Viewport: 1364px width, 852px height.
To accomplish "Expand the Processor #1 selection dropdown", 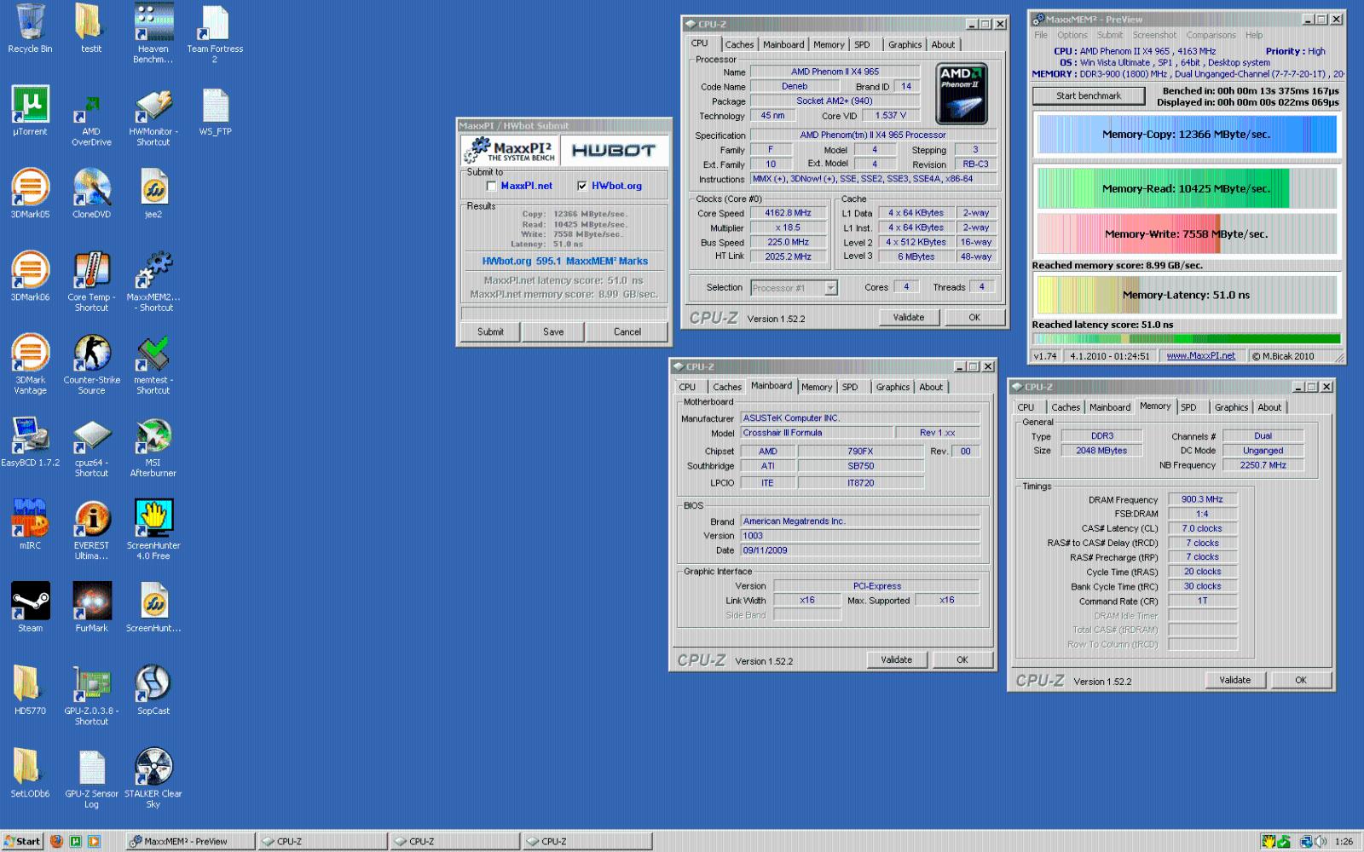I will pyautogui.click(x=830, y=288).
